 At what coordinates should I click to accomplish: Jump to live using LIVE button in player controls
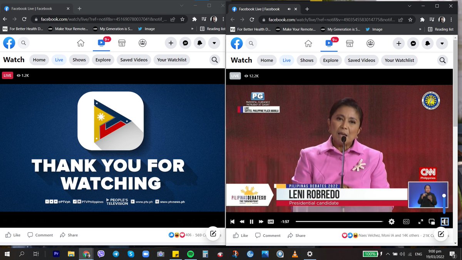271,221
